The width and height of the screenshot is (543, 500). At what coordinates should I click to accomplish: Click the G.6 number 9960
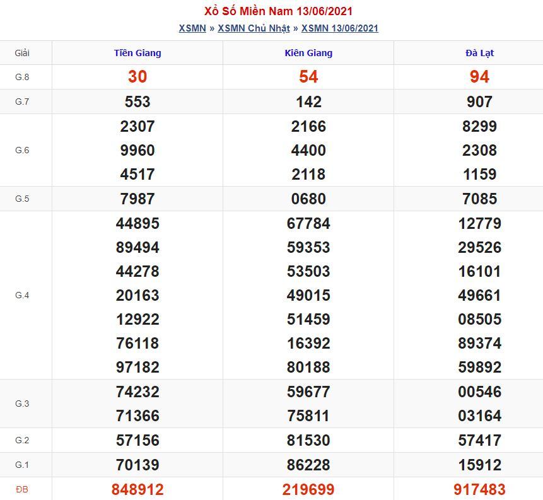[137, 150]
